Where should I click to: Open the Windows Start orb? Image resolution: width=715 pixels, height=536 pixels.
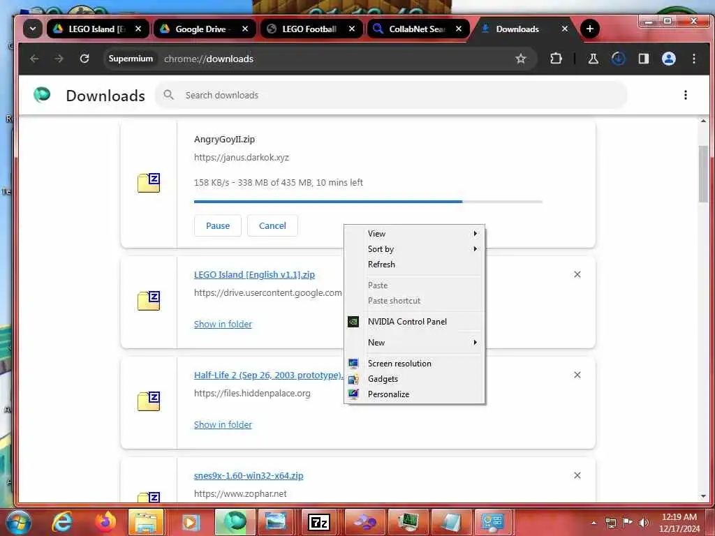click(x=18, y=522)
